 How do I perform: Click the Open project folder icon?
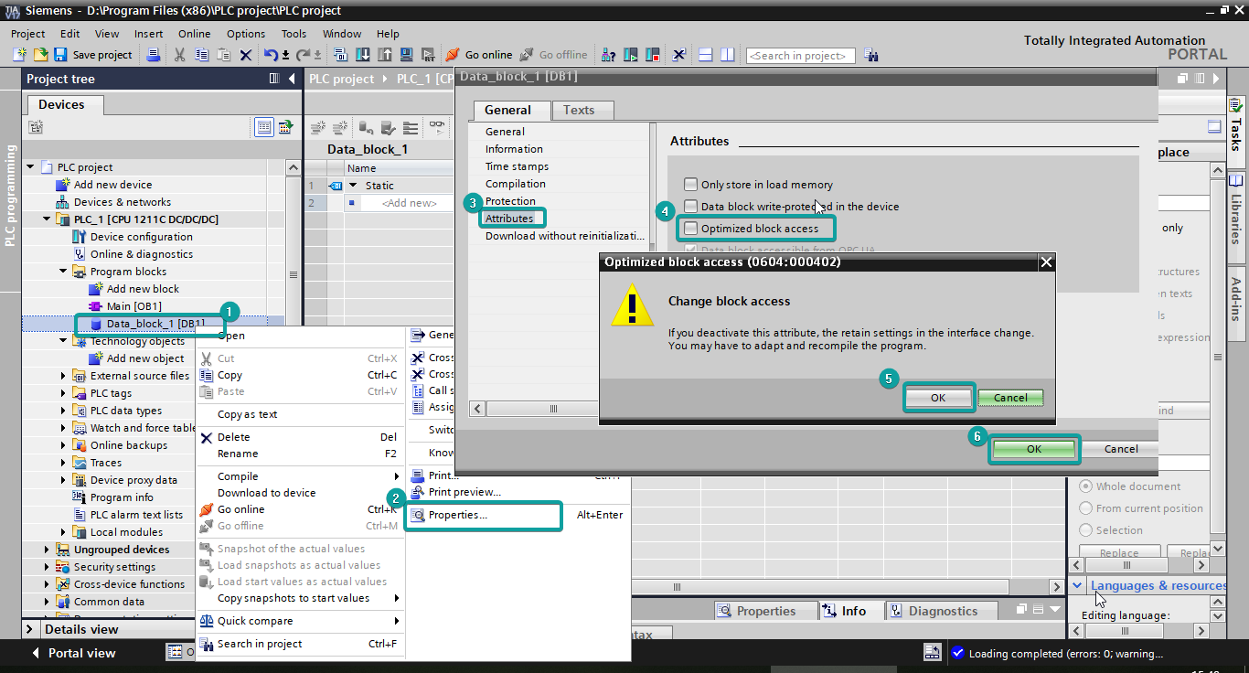click(x=40, y=55)
